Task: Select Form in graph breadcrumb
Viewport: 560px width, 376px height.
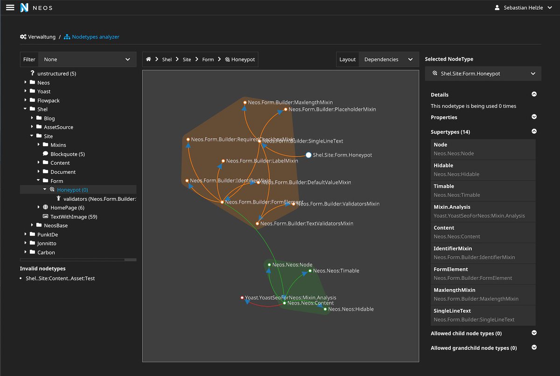Action: 208,59
